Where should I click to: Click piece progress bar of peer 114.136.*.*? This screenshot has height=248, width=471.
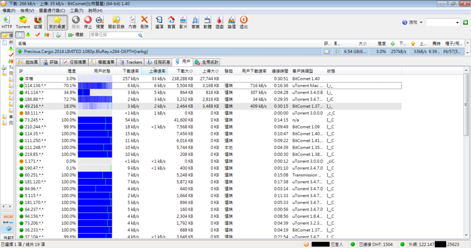[x=95, y=85]
